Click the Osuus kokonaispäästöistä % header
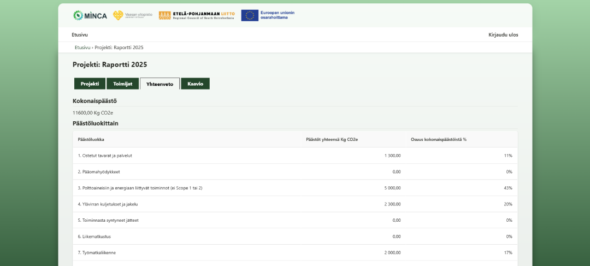590x266 pixels. pos(438,139)
